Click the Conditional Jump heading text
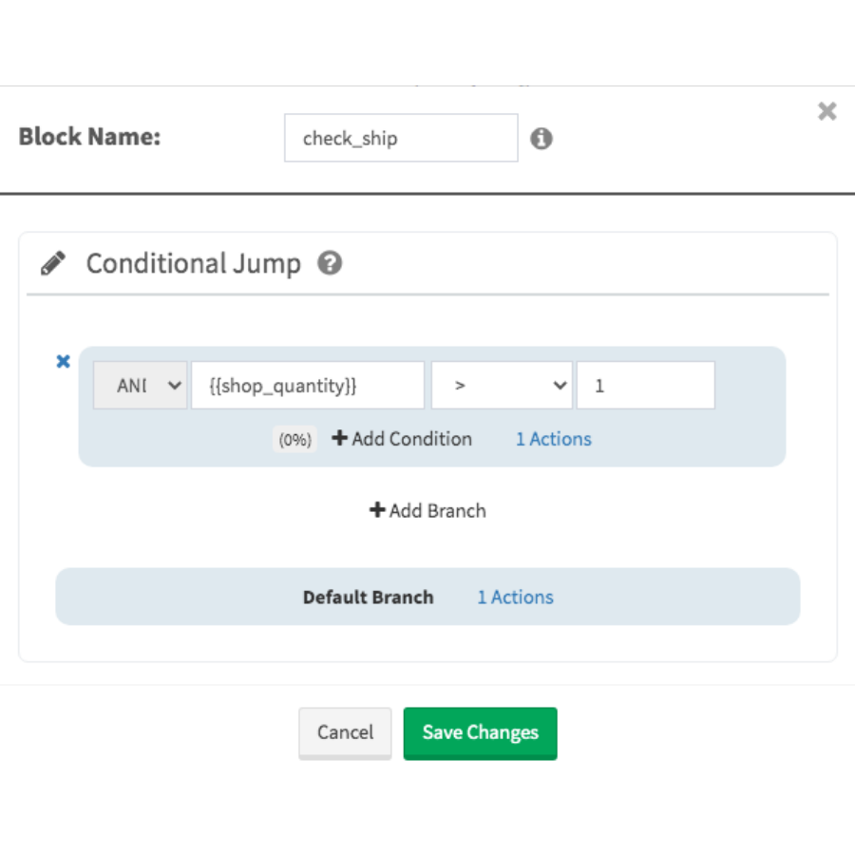 click(193, 263)
